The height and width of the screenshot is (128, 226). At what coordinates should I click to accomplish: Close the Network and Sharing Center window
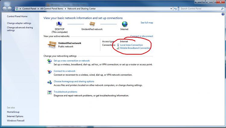click(x=221, y=2)
